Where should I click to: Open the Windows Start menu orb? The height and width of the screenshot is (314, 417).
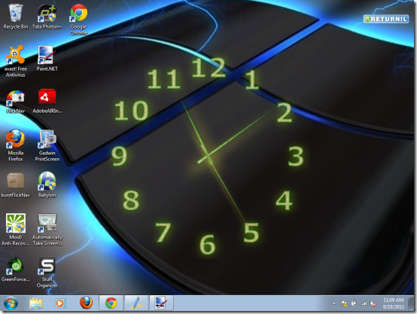click(11, 303)
